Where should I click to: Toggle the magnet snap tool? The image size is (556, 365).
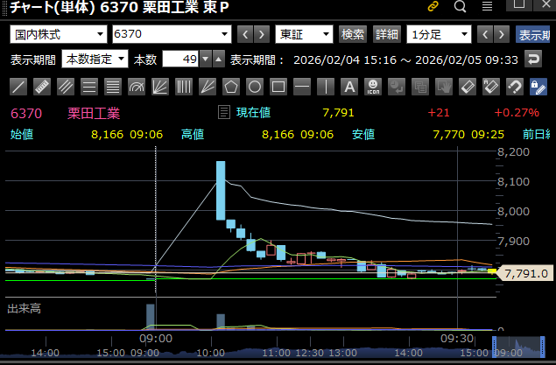coord(514,87)
